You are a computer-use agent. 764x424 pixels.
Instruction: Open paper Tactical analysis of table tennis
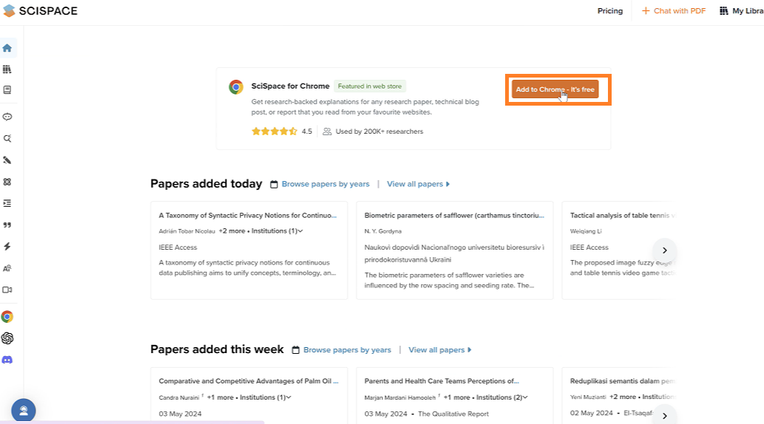tap(622, 215)
